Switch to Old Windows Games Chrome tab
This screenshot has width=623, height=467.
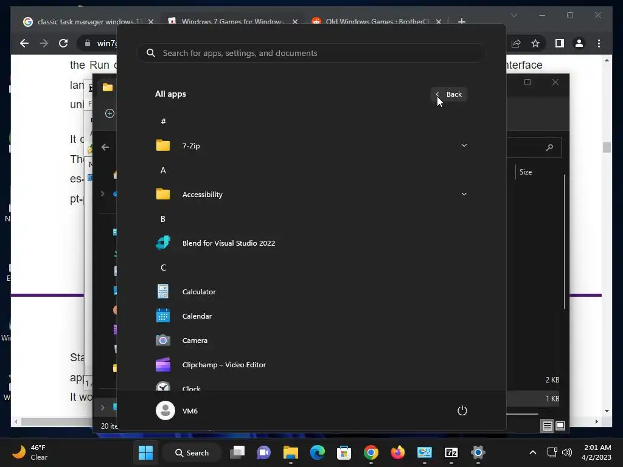(376, 21)
